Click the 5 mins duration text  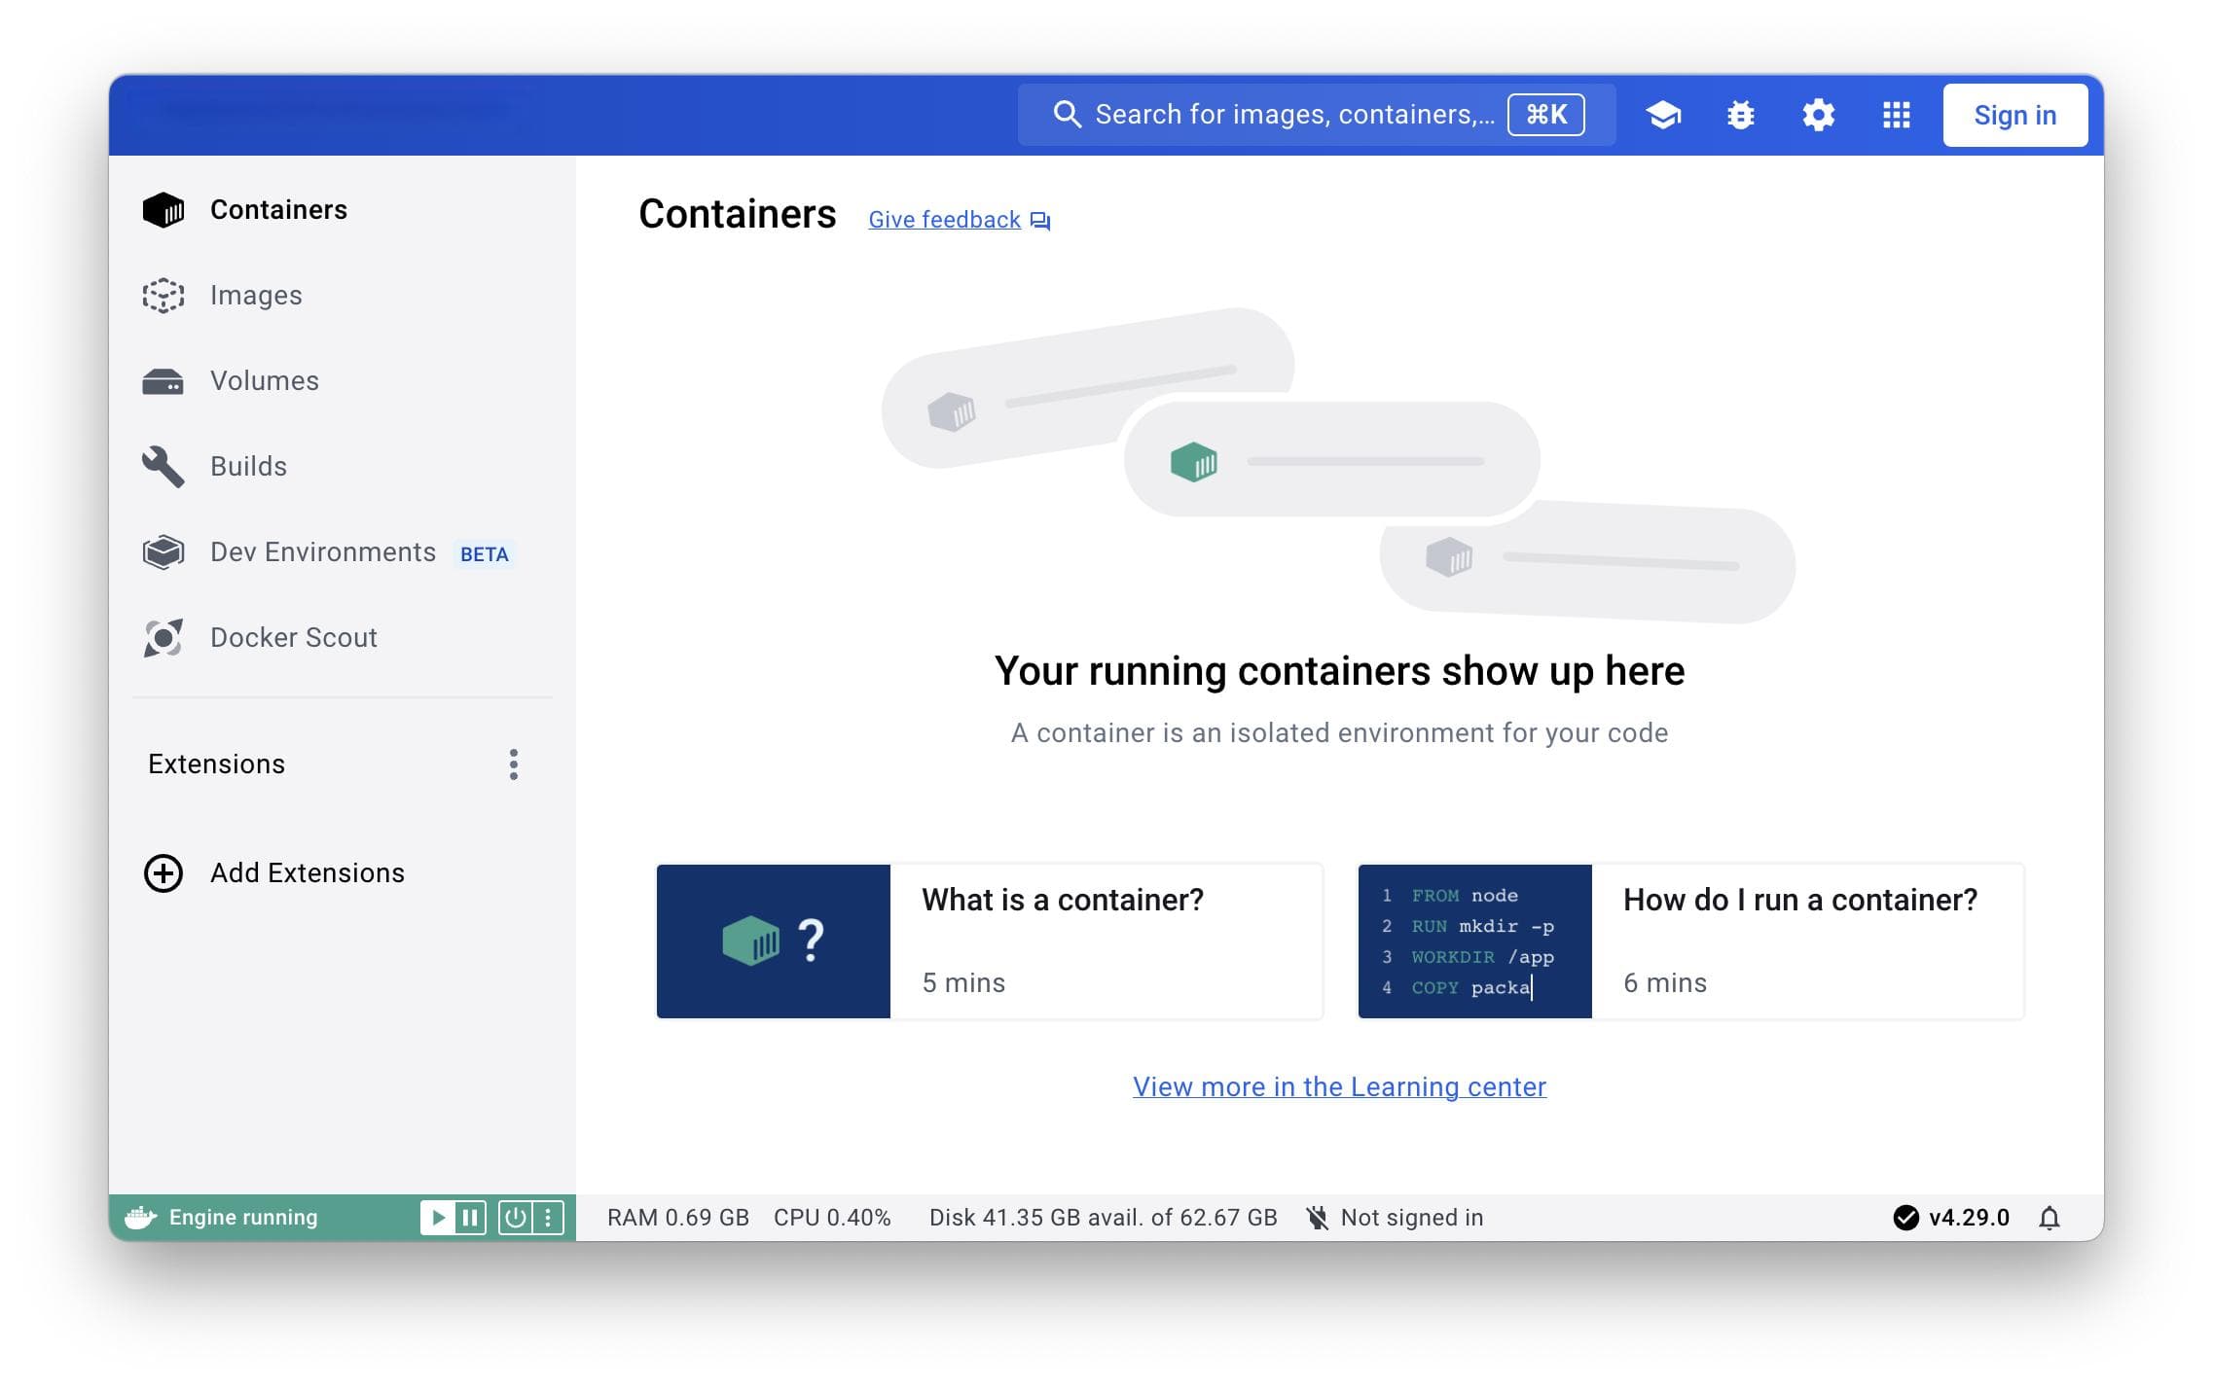(963, 983)
